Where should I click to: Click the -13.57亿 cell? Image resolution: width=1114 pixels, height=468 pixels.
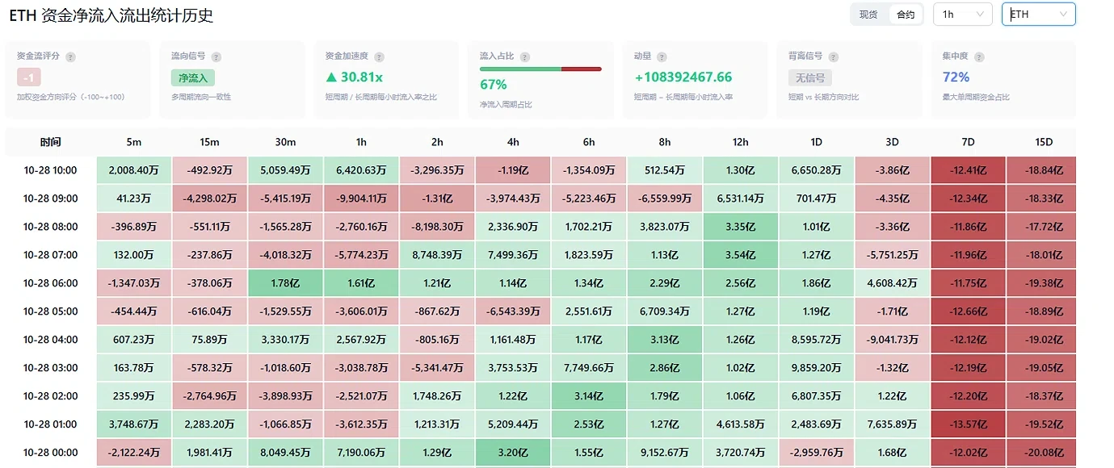pyautogui.click(x=968, y=424)
